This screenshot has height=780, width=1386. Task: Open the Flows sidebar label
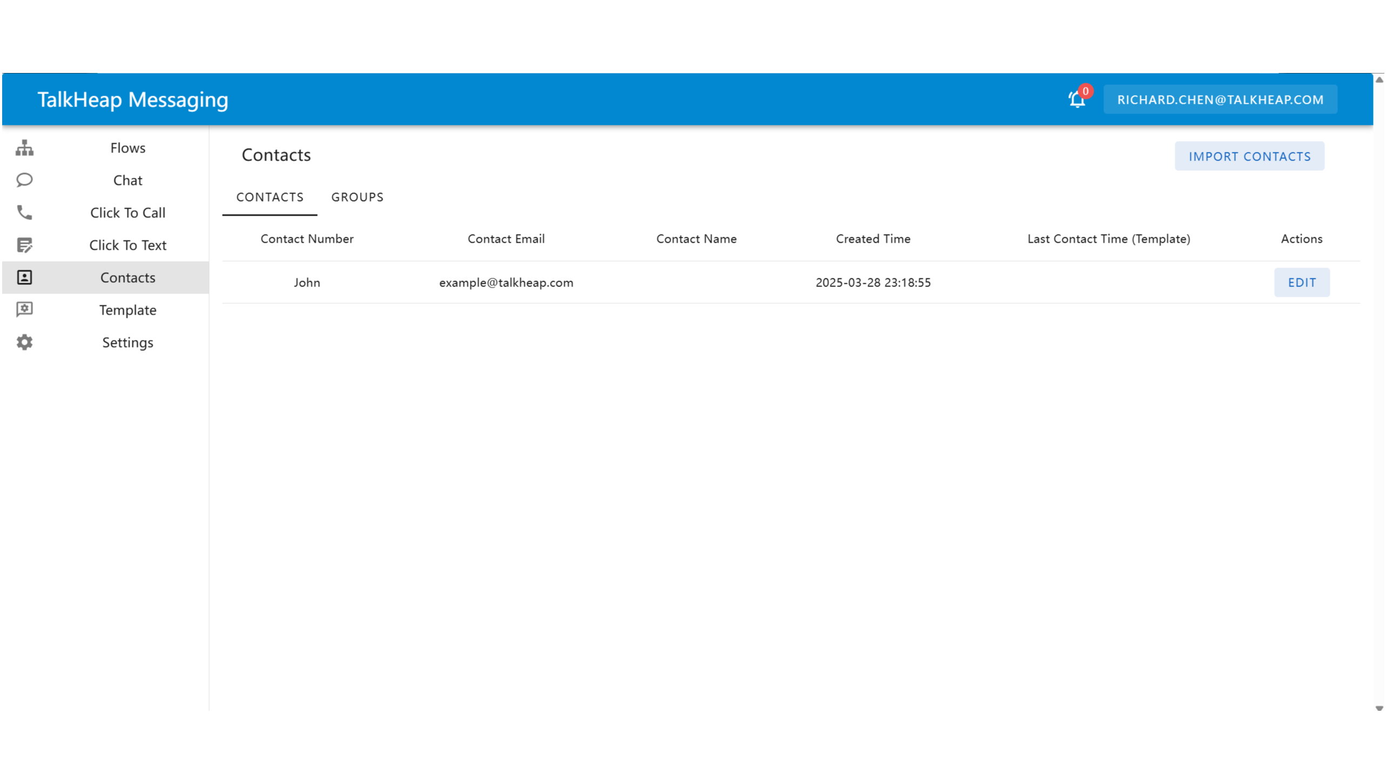tap(128, 148)
